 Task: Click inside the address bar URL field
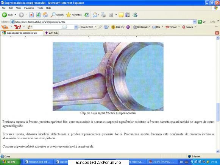103,22
